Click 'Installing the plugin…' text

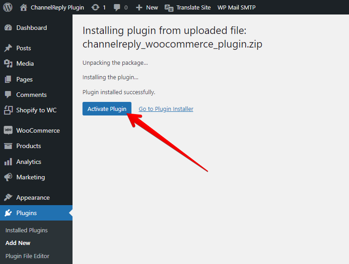111,77
